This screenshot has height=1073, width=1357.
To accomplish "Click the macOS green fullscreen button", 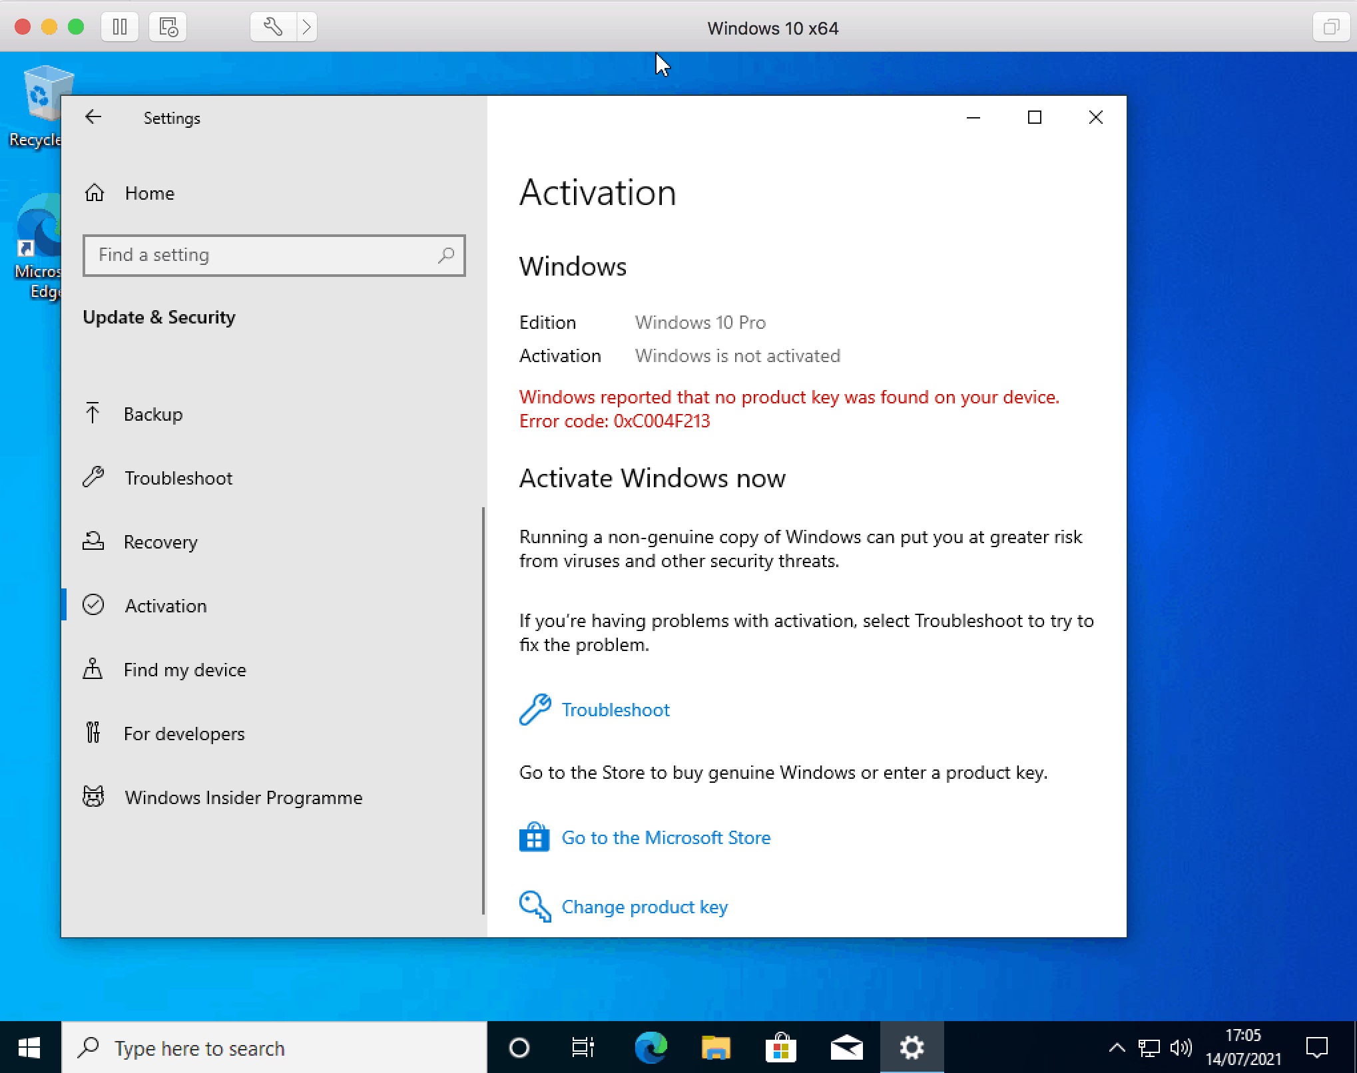I will click(76, 27).
